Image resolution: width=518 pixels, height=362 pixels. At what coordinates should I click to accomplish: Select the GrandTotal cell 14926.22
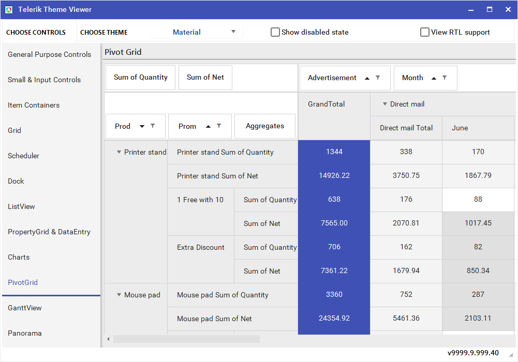pyautogui.click(x=334, y=175)
